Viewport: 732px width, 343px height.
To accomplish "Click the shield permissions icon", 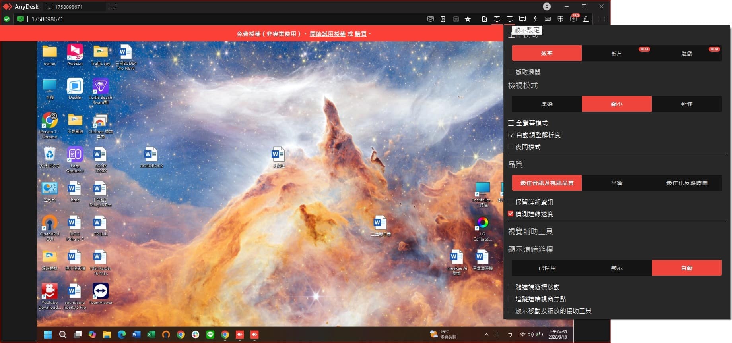I will (561, 19).
